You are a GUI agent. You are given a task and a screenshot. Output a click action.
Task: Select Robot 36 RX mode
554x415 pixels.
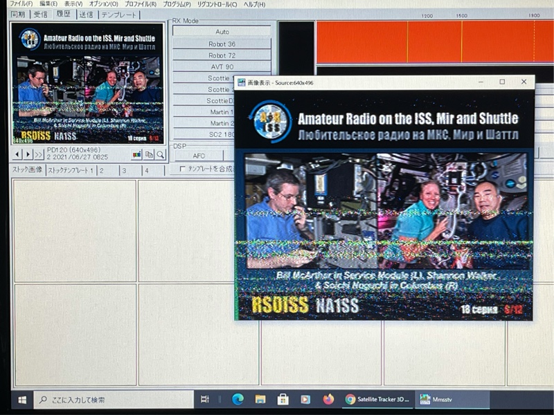[222, 44]
